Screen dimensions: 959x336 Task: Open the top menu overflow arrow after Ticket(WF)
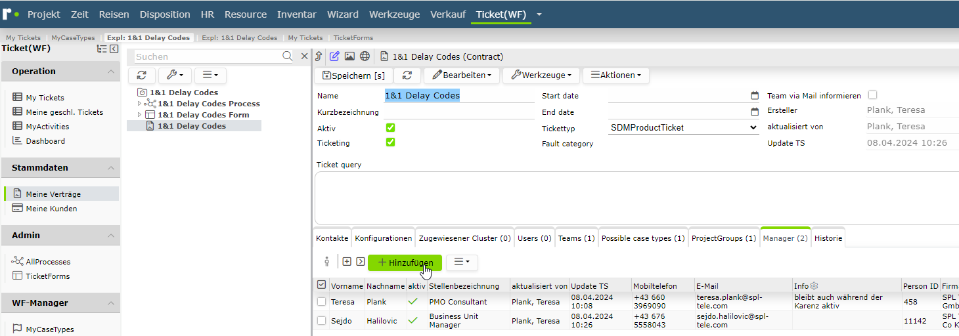click(x=539, y=14)
